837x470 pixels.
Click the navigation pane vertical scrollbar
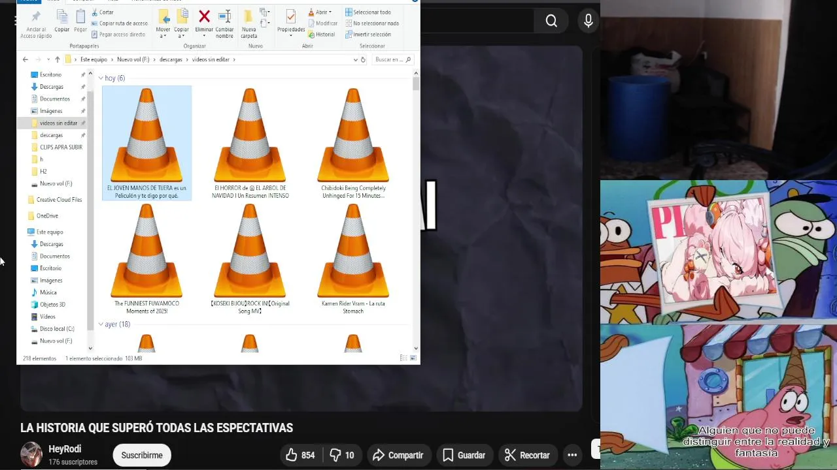(90, 210)
